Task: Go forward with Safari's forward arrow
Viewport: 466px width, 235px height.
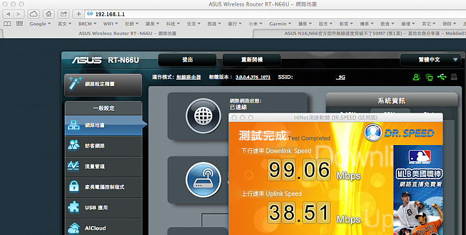Action: point(18,14)
